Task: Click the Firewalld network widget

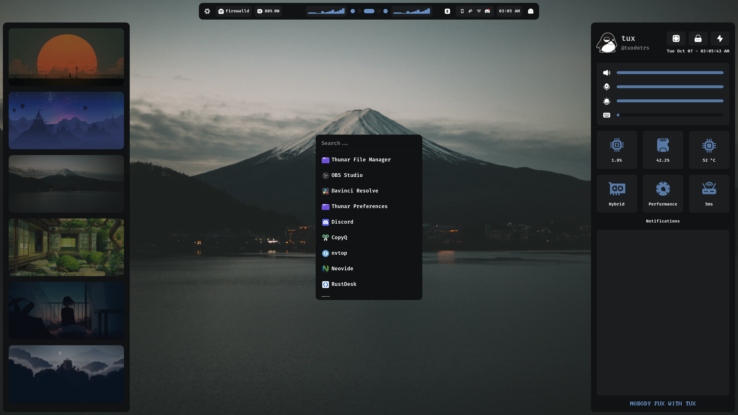Action: [234, 11]
